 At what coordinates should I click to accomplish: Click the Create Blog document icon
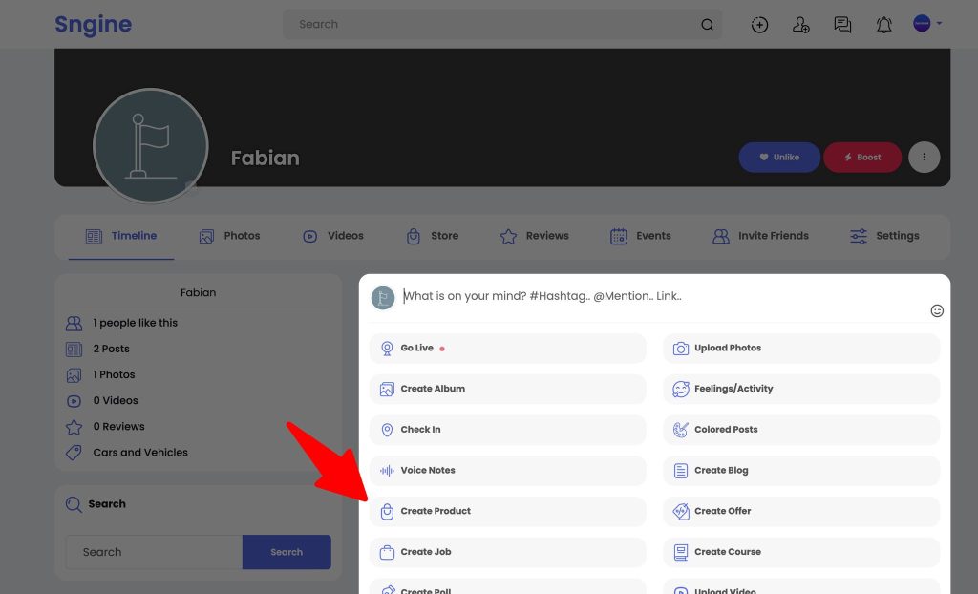680,471
